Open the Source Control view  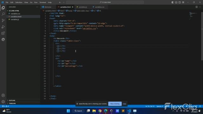(3, 20)
